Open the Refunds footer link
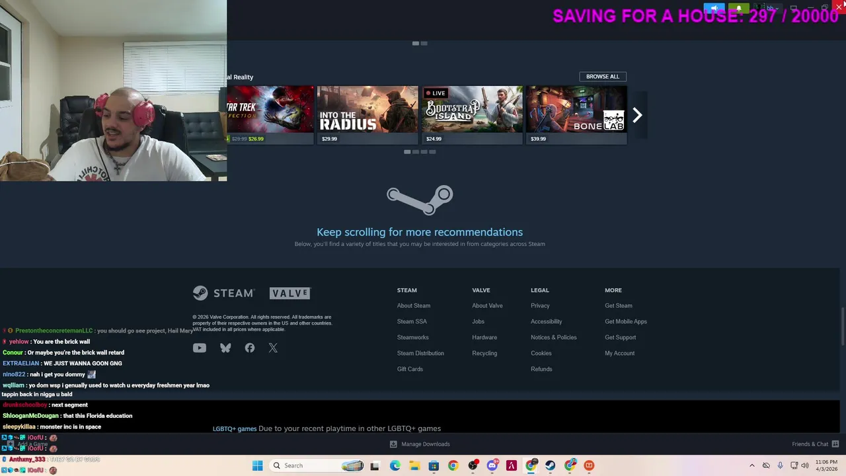Viewport: 846px width, 476px height. click(541, 369)
